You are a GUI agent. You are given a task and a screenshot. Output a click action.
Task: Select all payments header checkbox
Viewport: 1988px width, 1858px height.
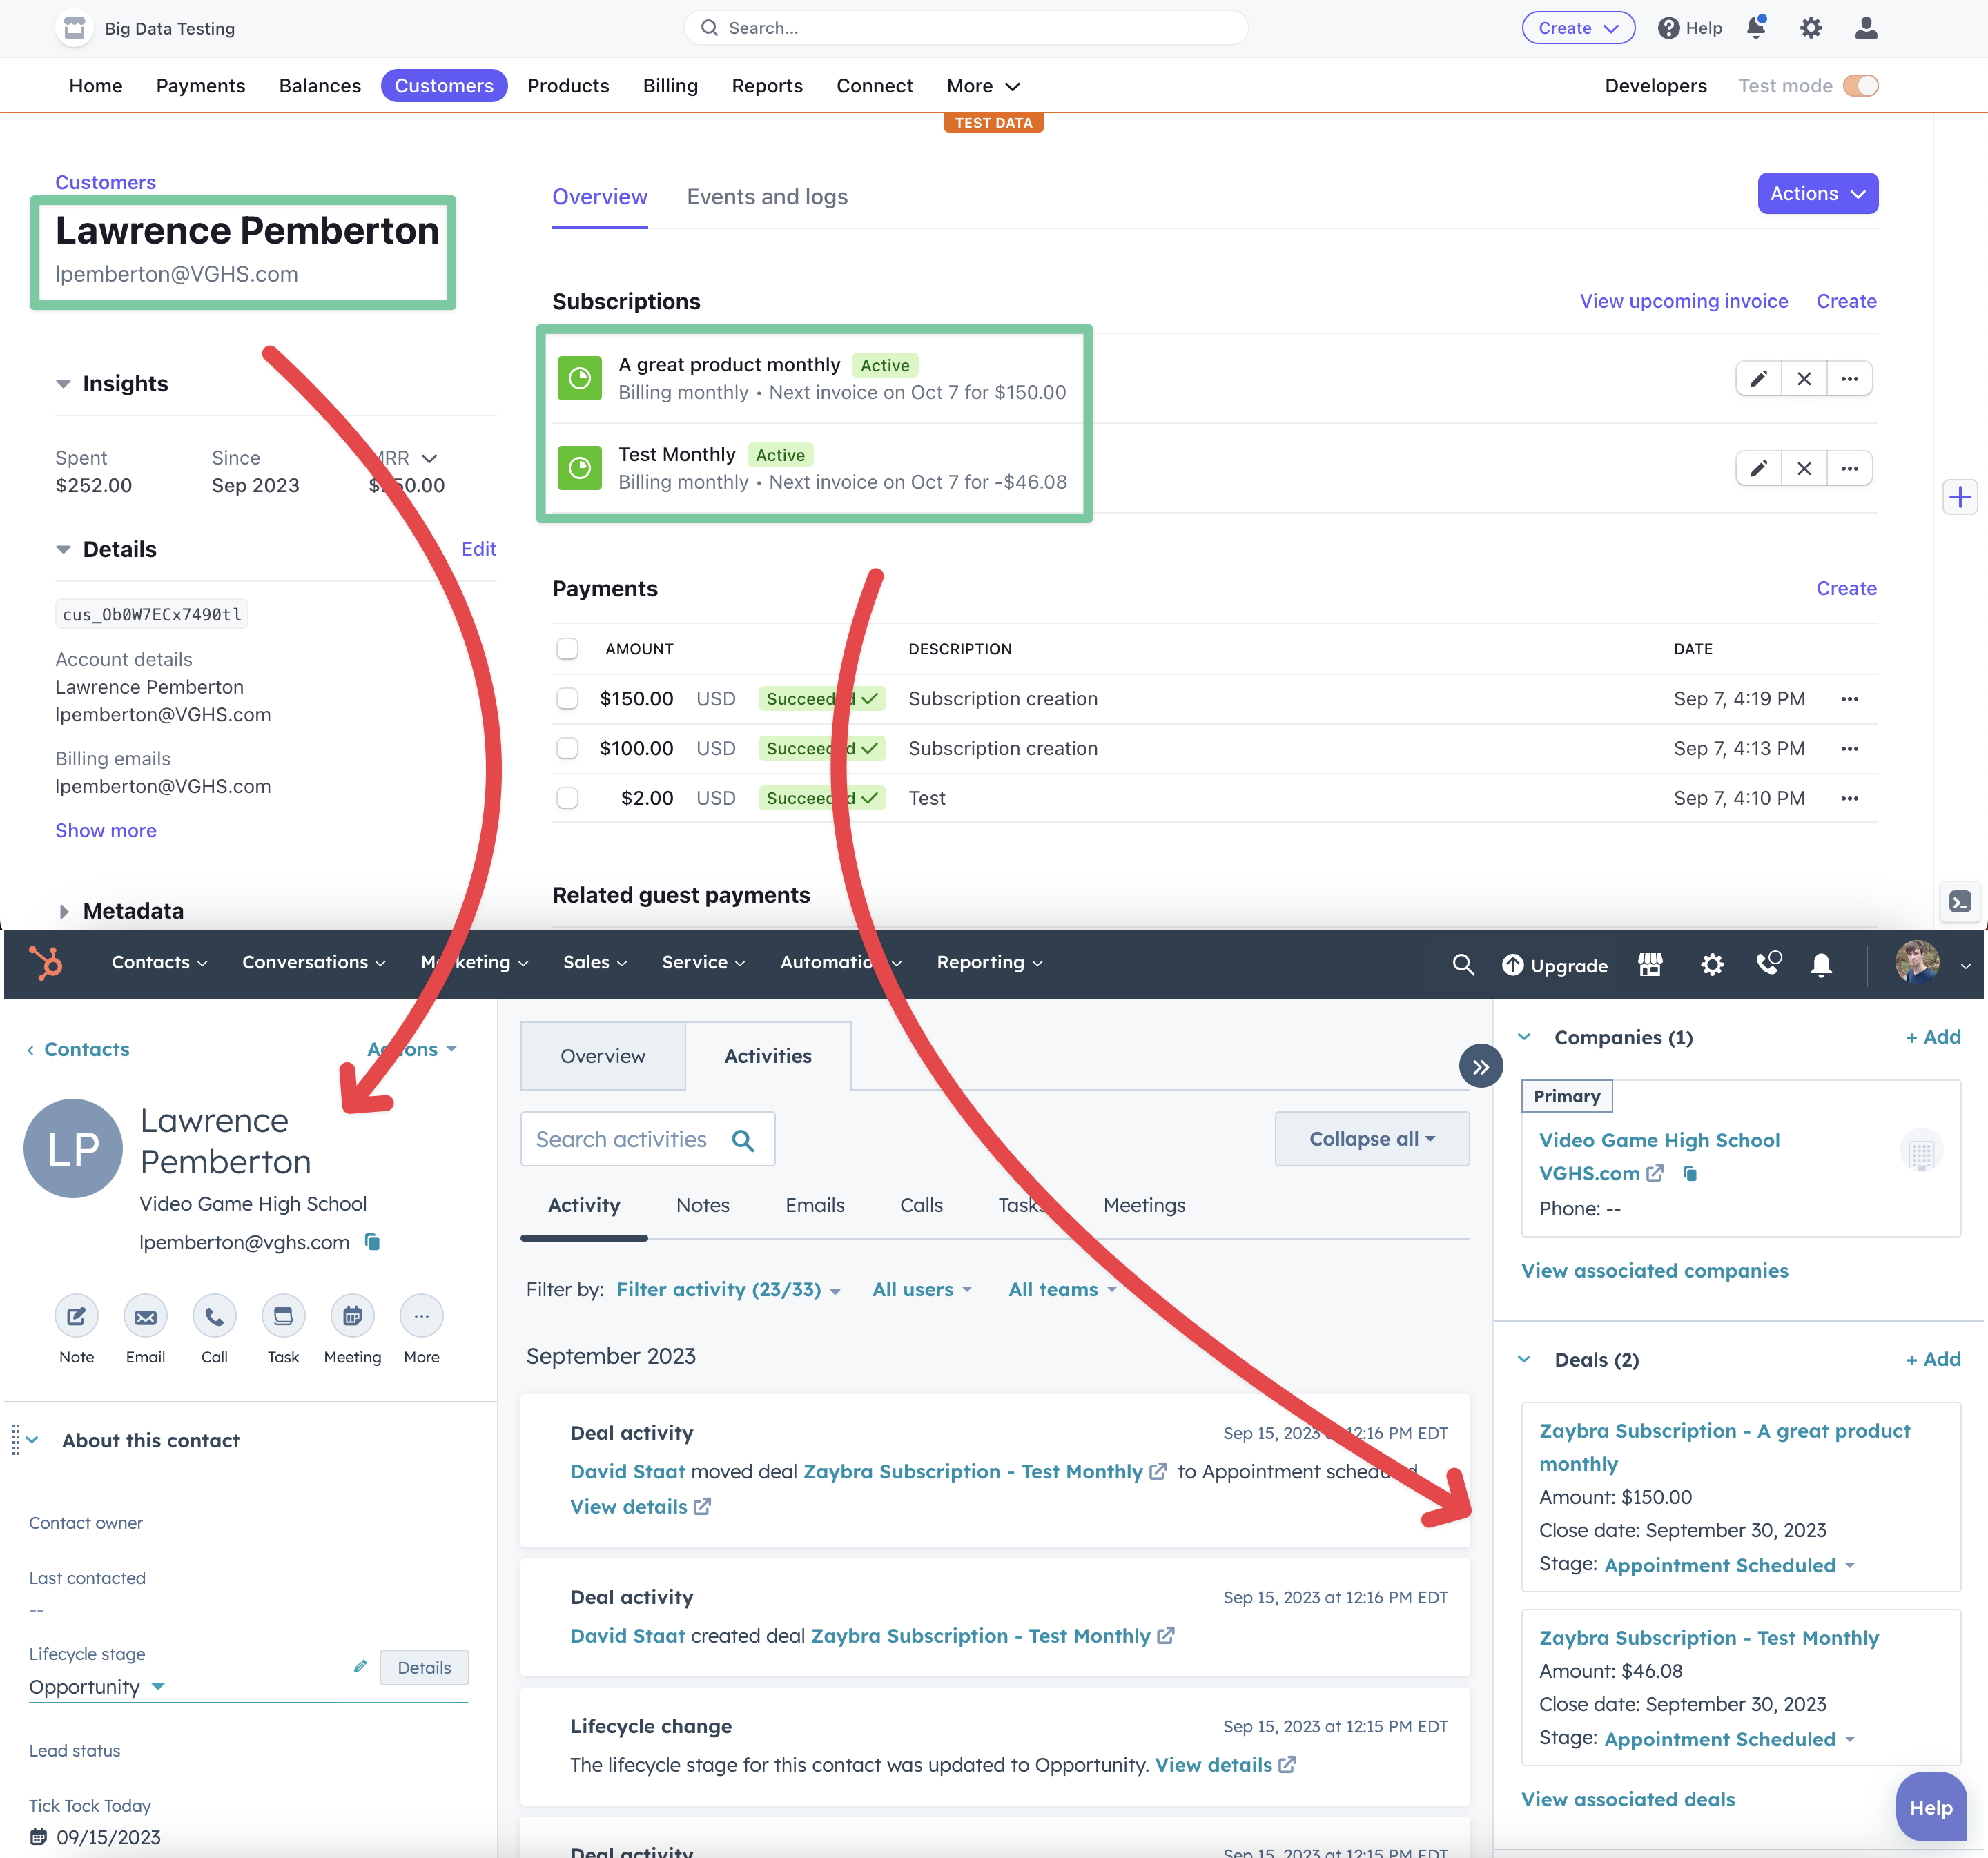[x=567, y=649]
